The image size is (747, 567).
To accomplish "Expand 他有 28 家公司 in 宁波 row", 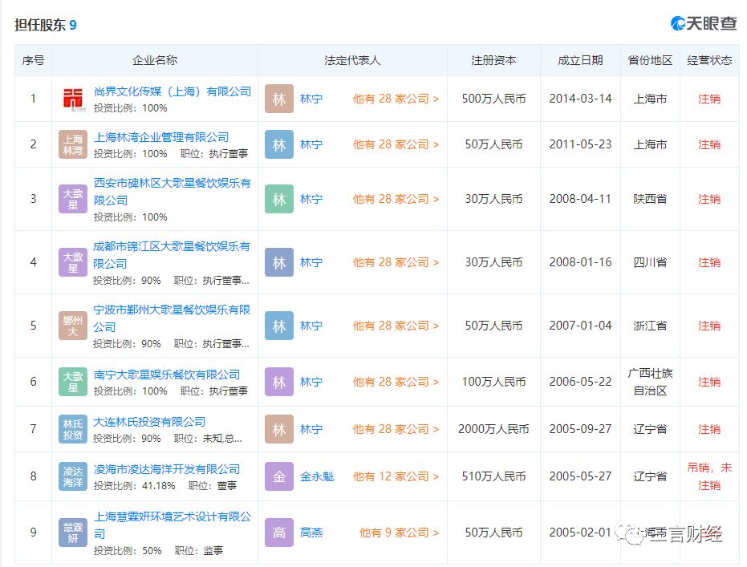I will click(x=396, y=326).
